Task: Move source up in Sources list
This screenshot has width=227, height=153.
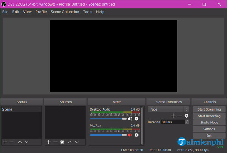Action: coord(70,142)
